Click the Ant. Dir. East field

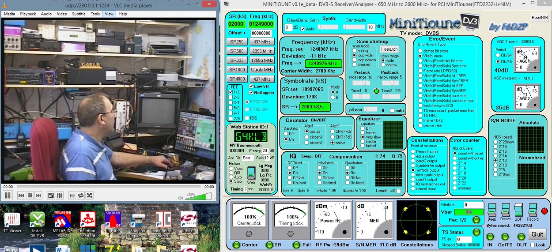[x=247, y=158]
